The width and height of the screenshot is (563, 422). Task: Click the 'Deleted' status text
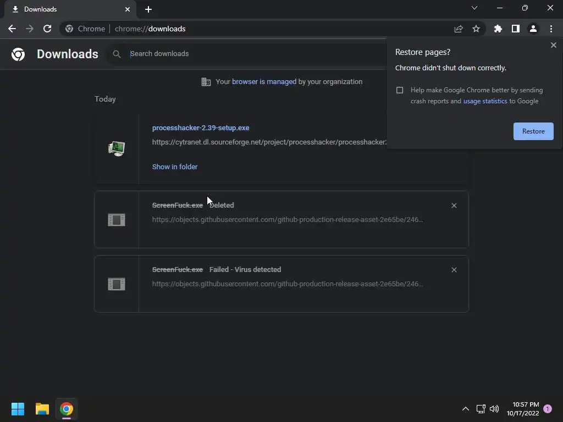[222, 206]
